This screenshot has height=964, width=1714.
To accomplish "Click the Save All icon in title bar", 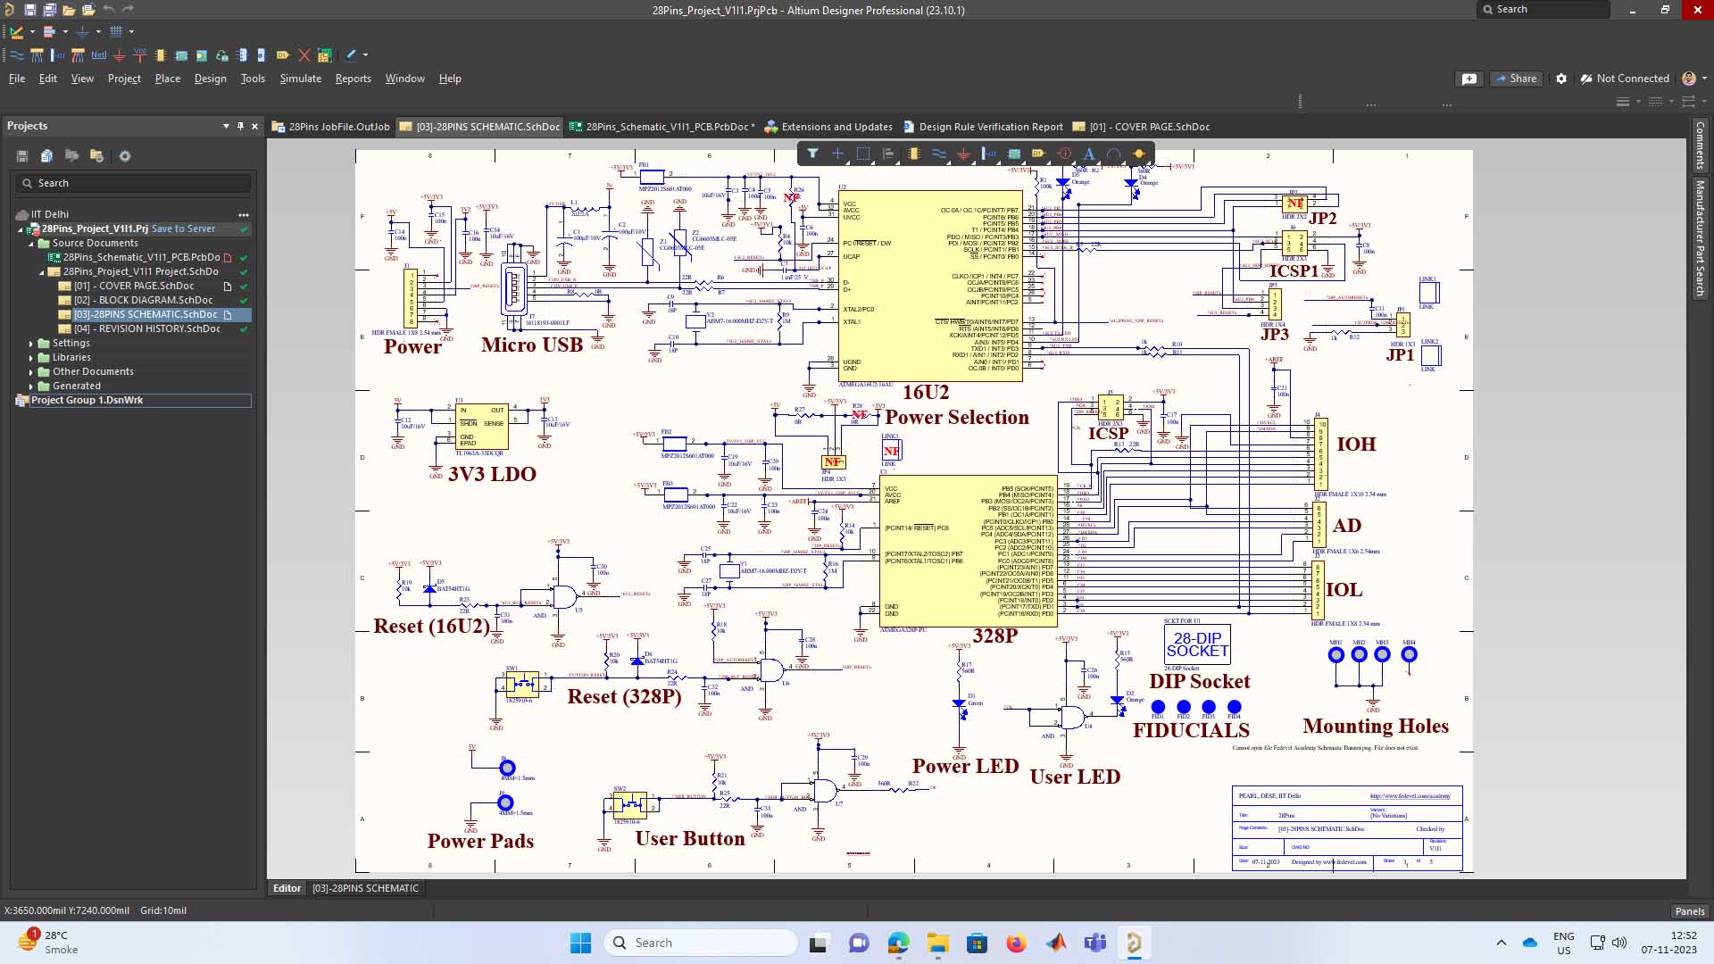I will [49, 10].
